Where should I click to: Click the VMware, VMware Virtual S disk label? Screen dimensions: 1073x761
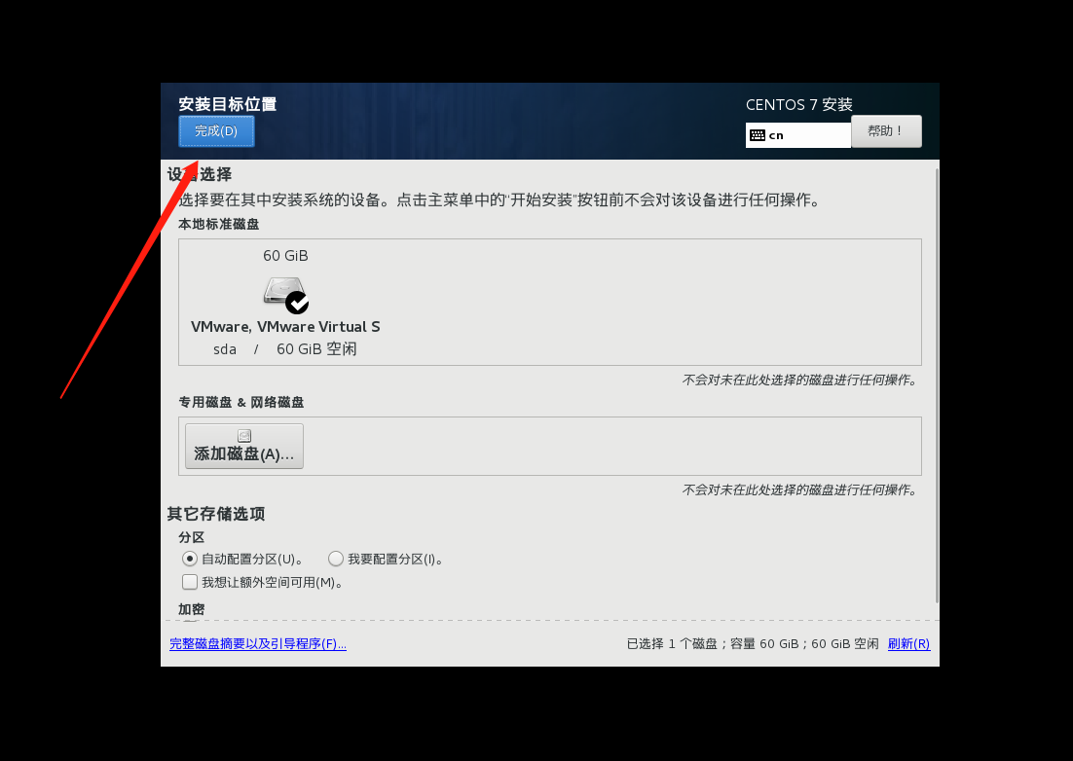[x=285, y=327]
